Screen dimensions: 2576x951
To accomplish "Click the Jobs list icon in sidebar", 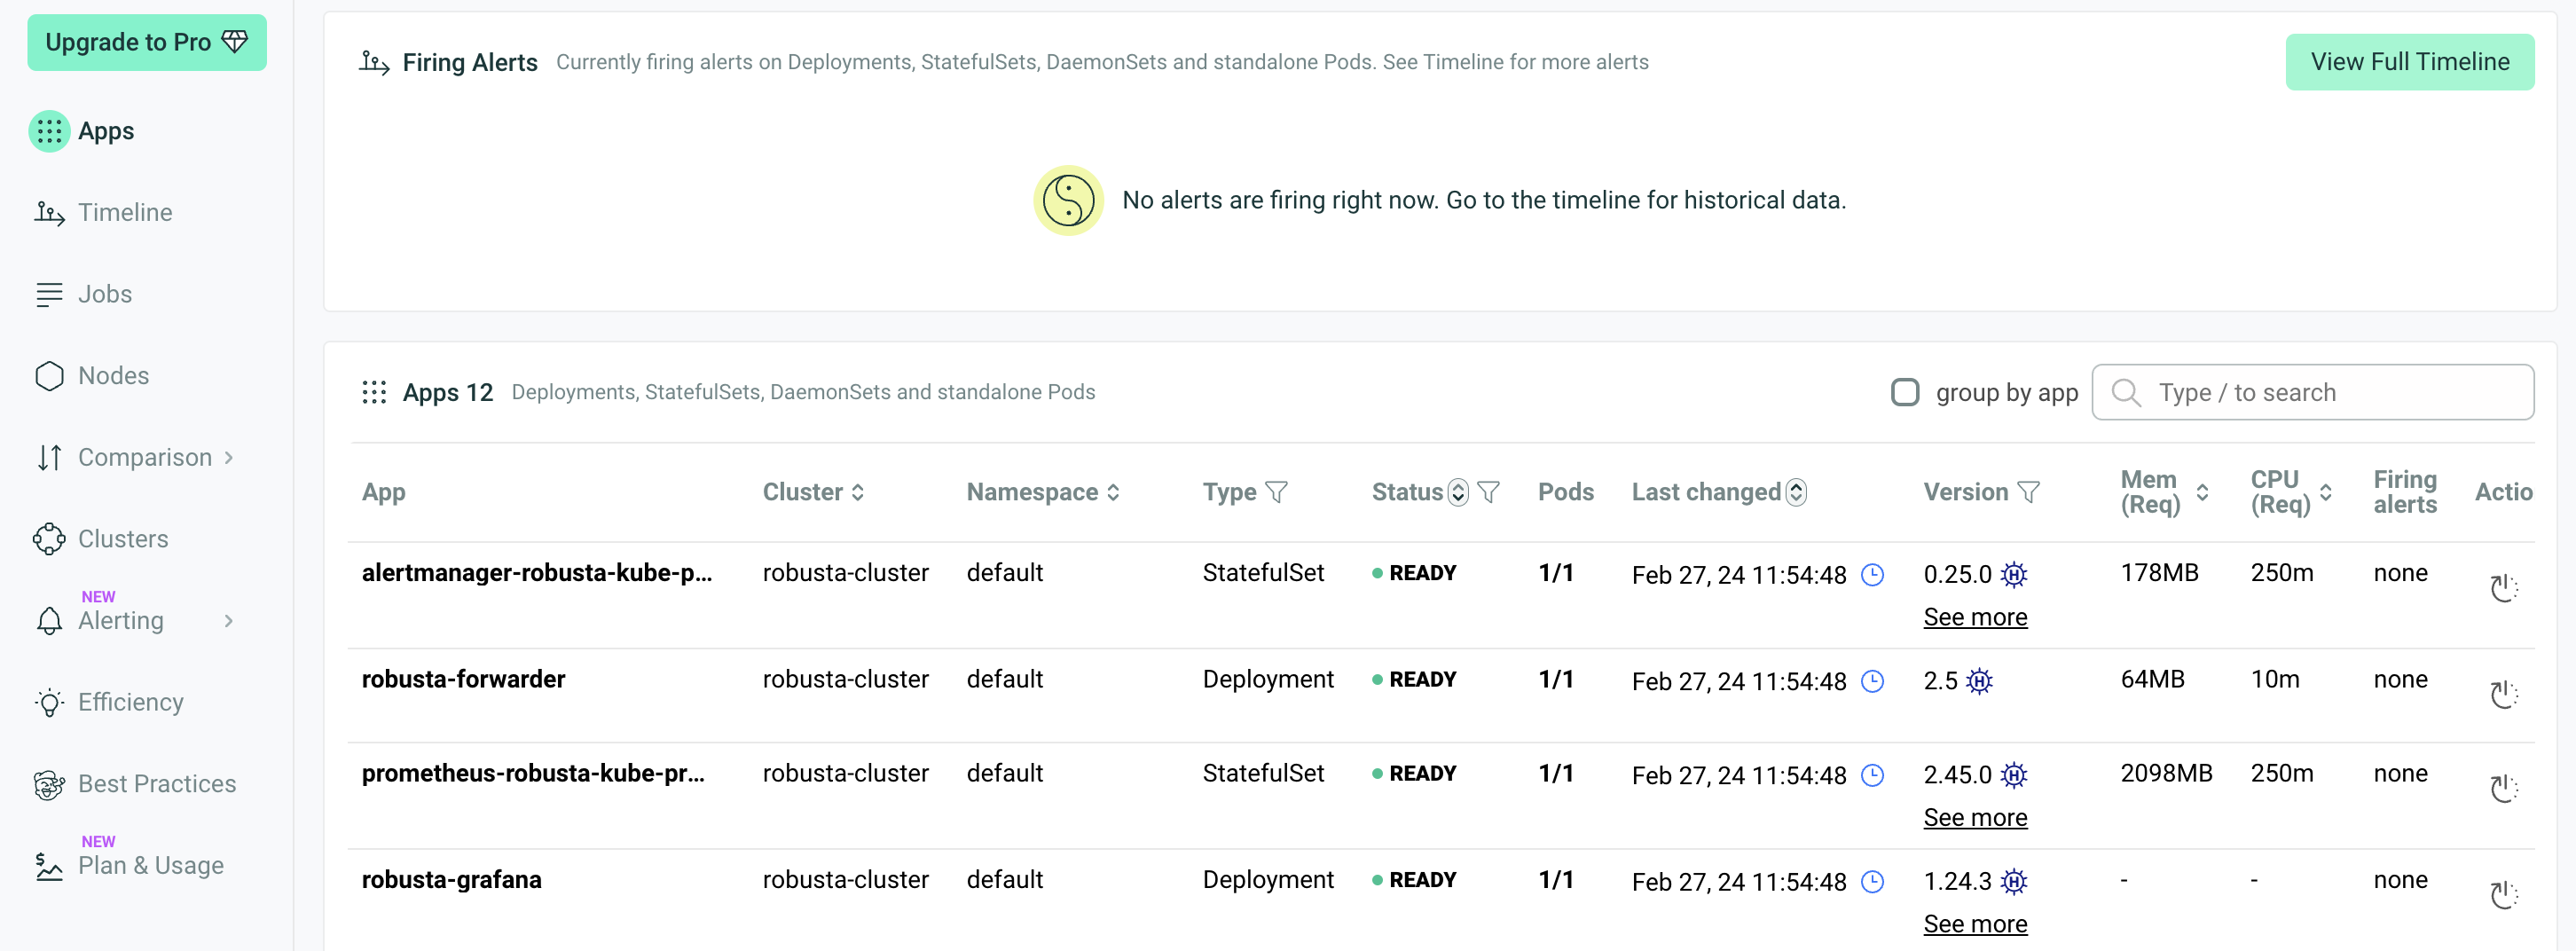I will 49,294.
